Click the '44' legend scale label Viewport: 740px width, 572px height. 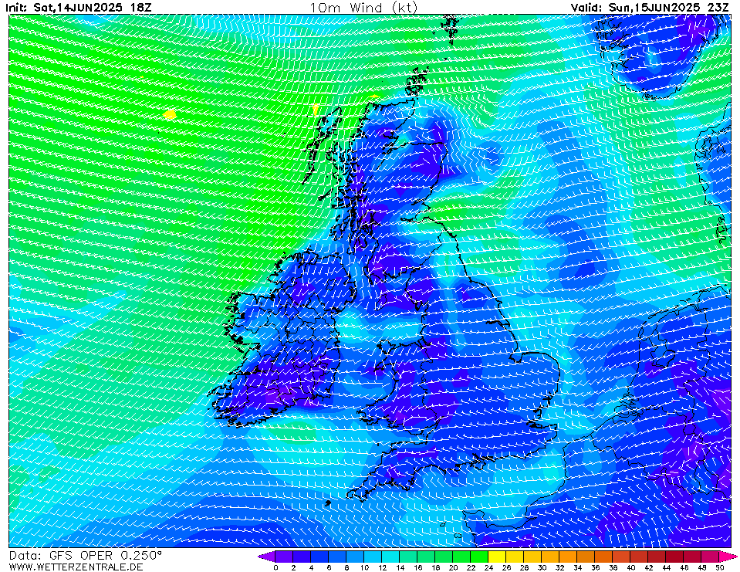666,567
